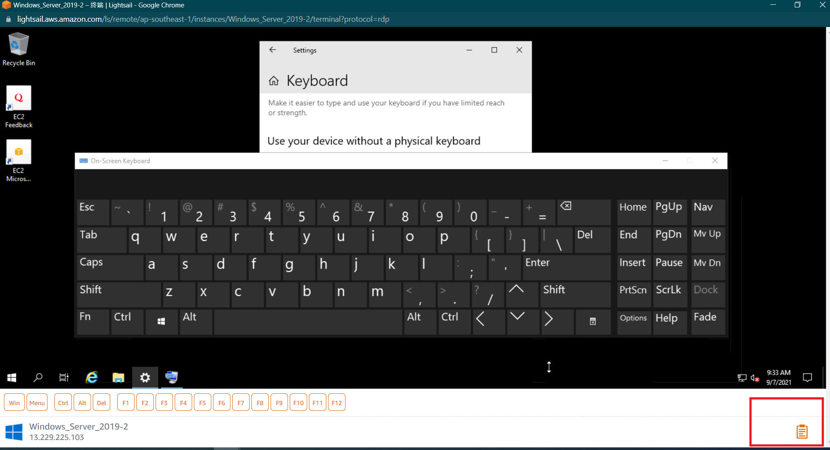
Task: Open the Lightsail clipboard icon
Action: [x=802, y=432]
